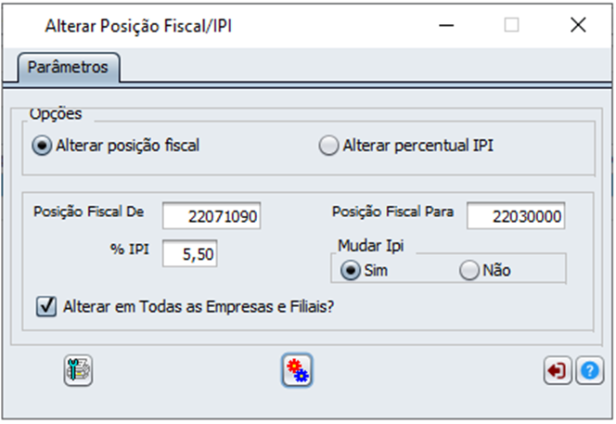Run processing with the red-blue gears icon

(297, 370)
